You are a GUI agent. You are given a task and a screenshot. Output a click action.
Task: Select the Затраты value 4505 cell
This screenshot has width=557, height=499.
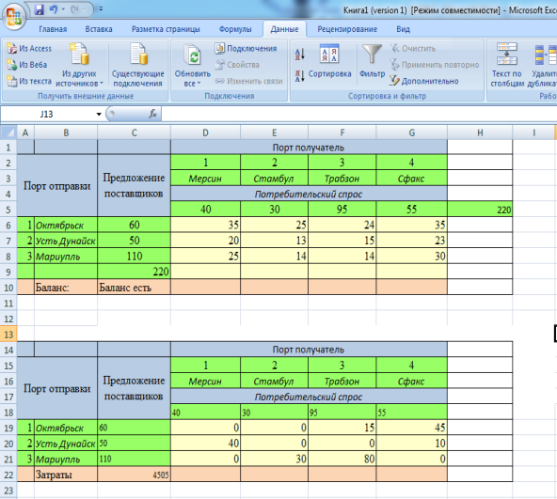(x=134, y=475)
